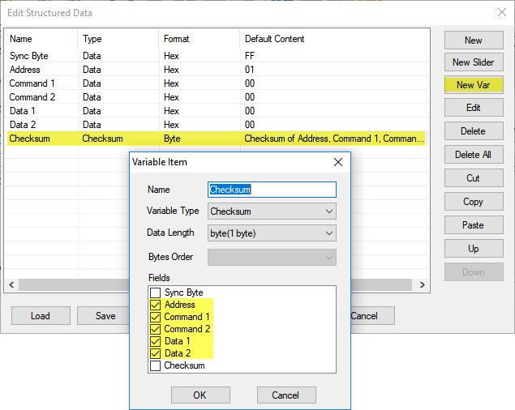
Task: Confirm Variable Item with OK
Action: (200, 395)
